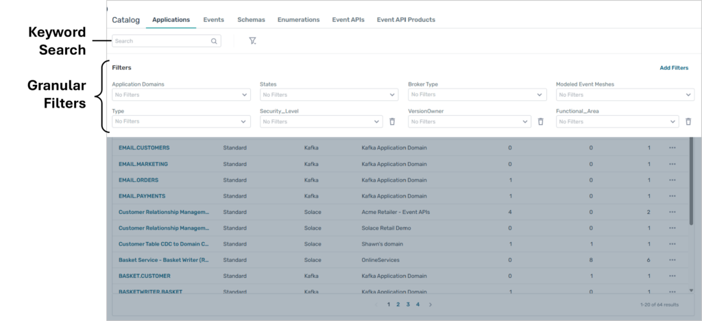Open the Modeled Event Meshes dropdown

pyautogui.click(x=625, y=95)
